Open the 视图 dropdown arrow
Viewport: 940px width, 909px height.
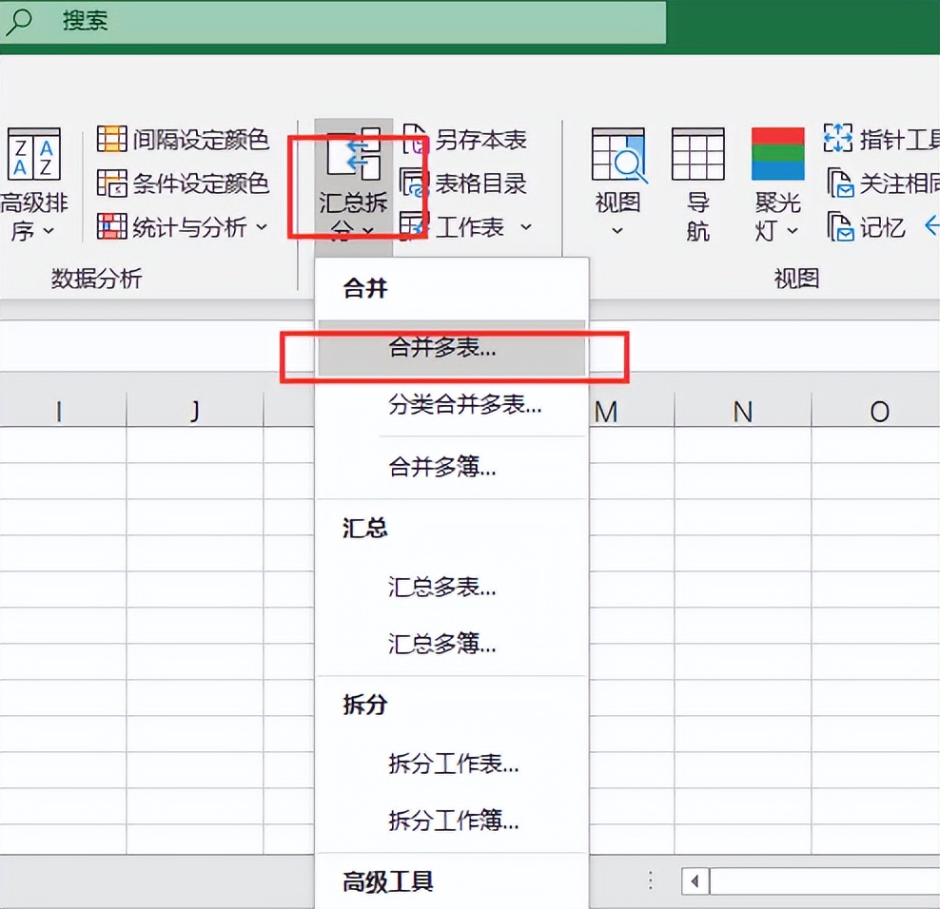point(617,231)
